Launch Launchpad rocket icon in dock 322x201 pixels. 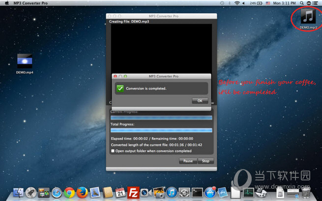31,193
